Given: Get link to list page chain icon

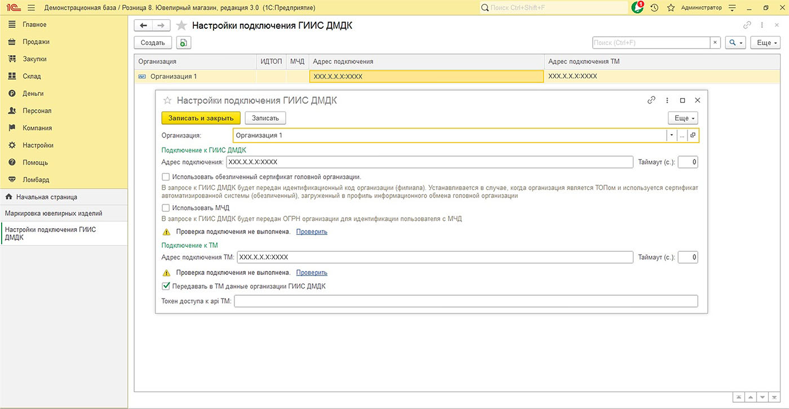Looking at the screenshot, I should 747,25.
